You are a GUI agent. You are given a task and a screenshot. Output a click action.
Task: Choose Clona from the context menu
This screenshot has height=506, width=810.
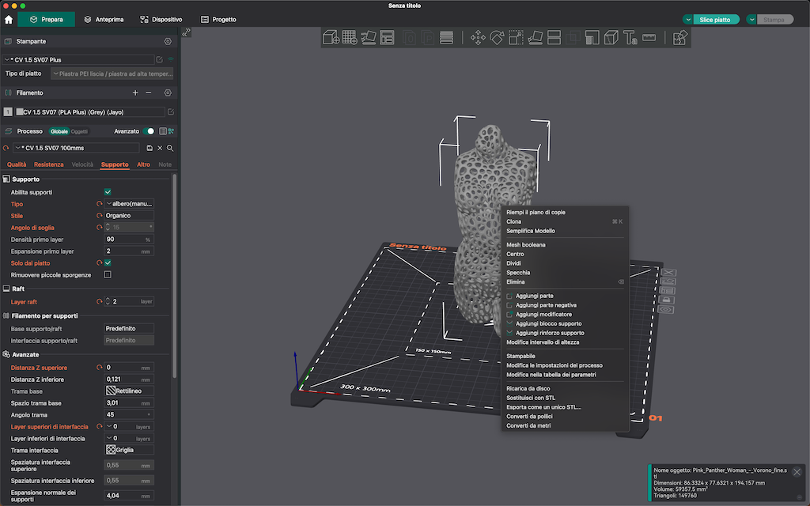pyautogui.click(x=564, y=221)
